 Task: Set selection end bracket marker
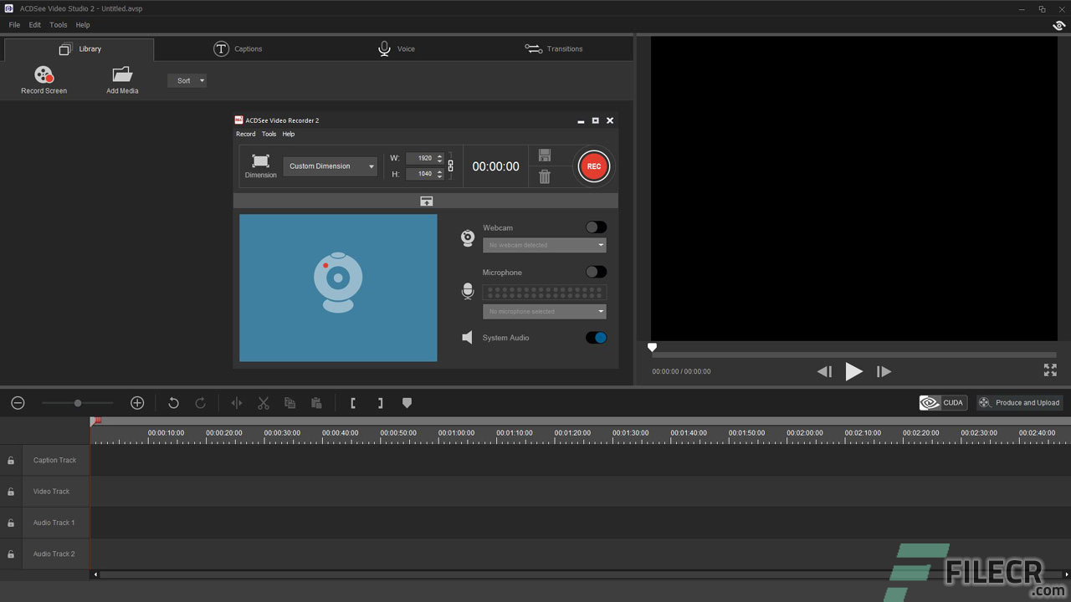380,403
